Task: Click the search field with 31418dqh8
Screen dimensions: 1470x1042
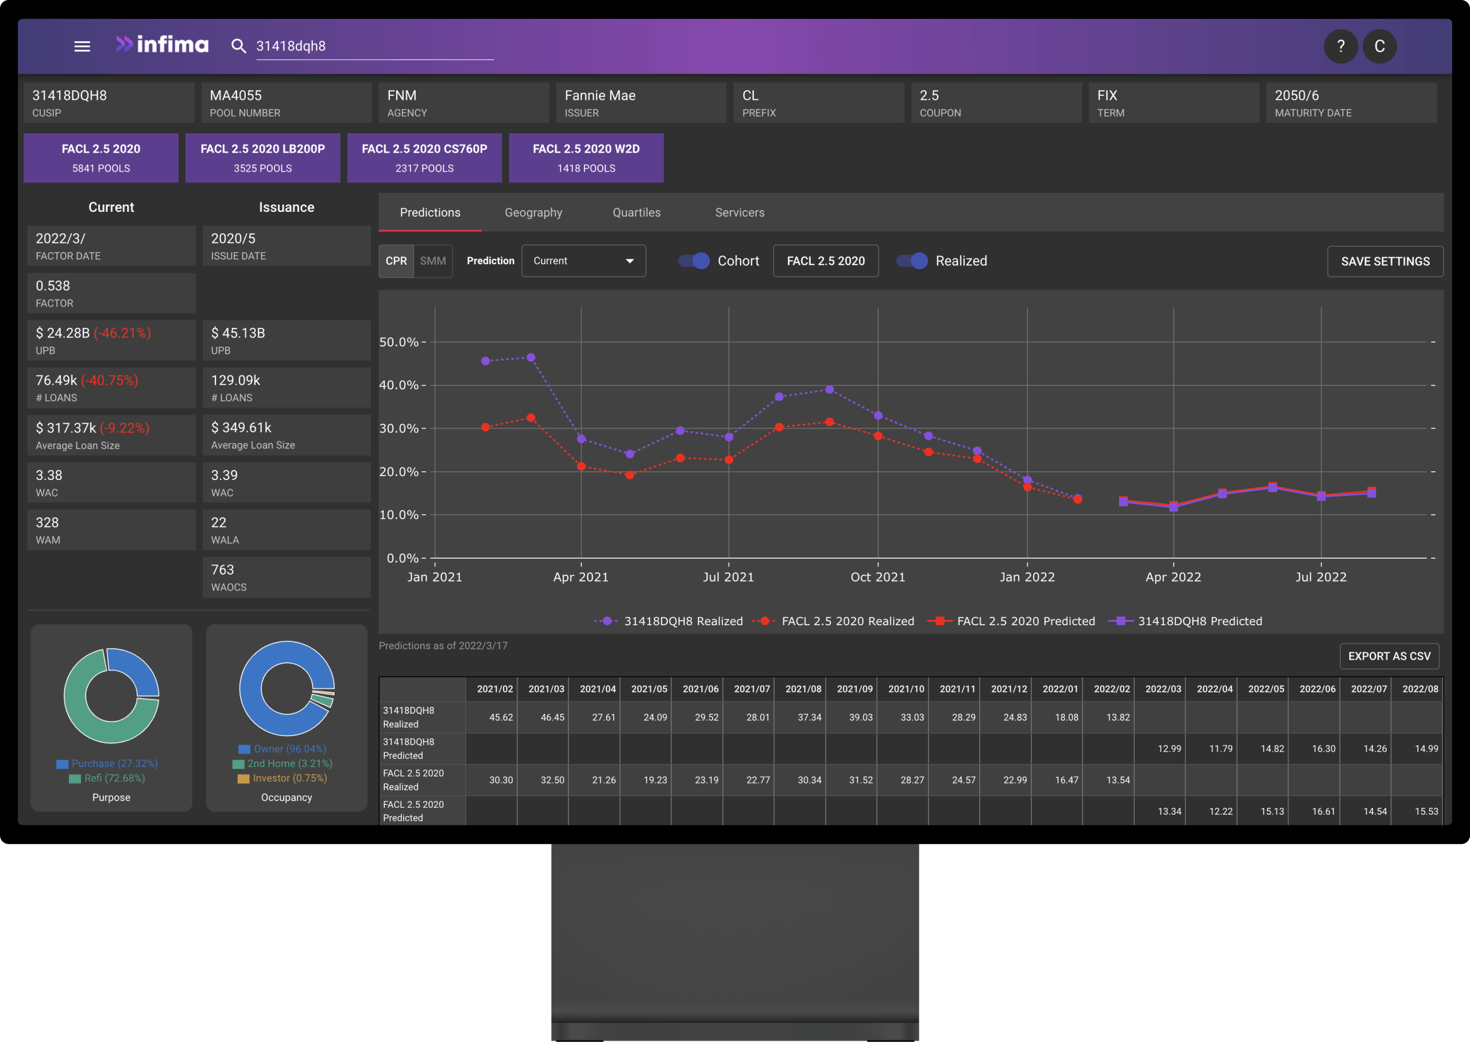Action: [x=375, y=46]
